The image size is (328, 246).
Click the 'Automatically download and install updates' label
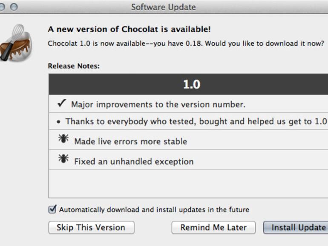(x=154, y=210)
